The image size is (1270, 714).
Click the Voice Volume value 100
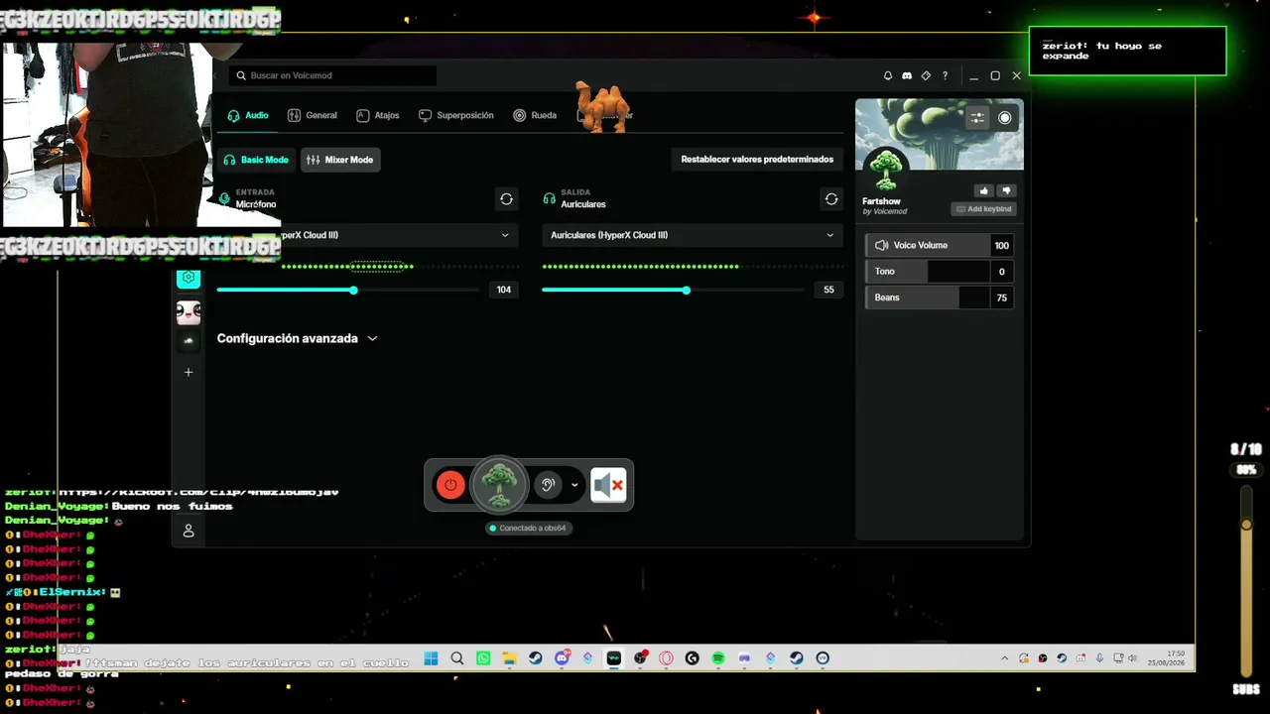(x=1002, y=245)
